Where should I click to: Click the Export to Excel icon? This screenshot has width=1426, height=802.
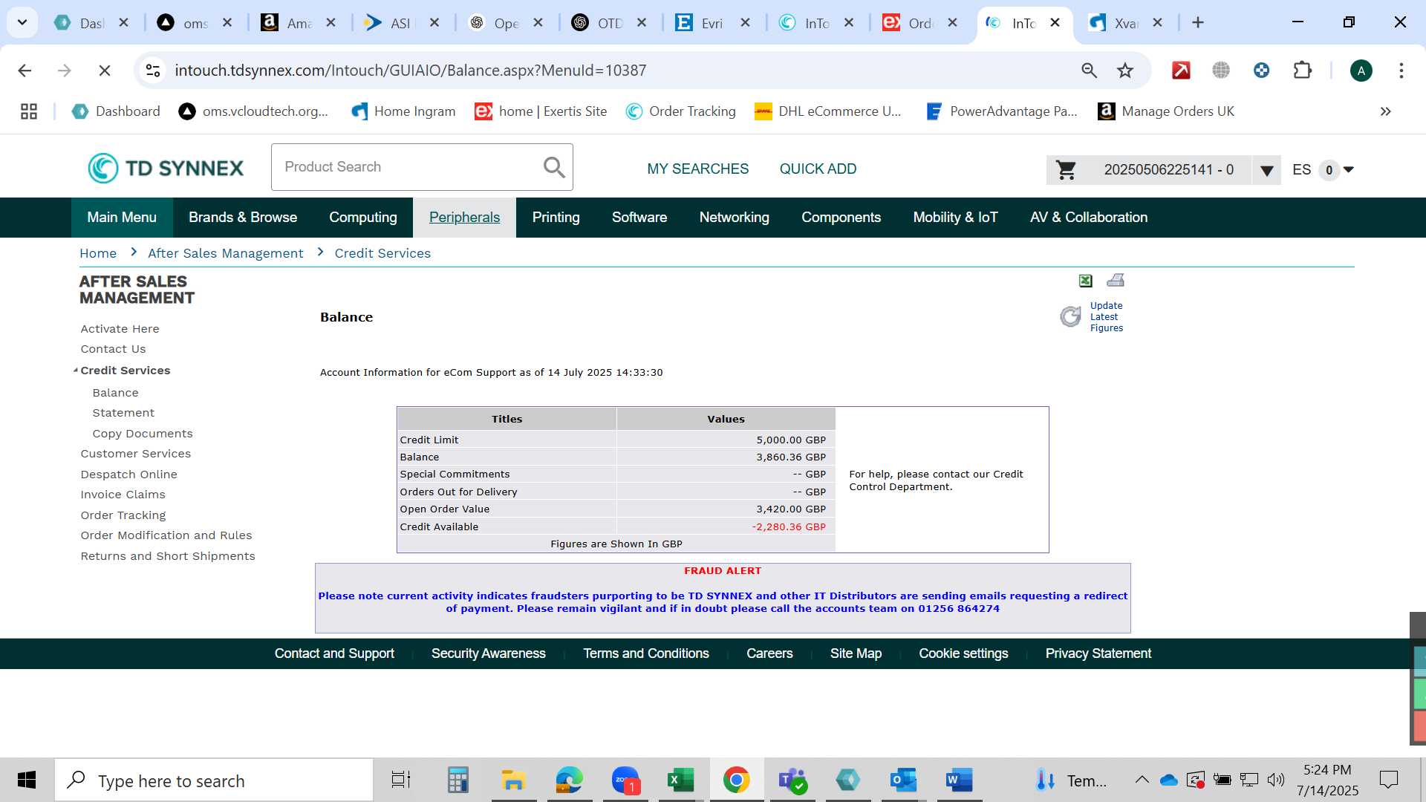1085,281
